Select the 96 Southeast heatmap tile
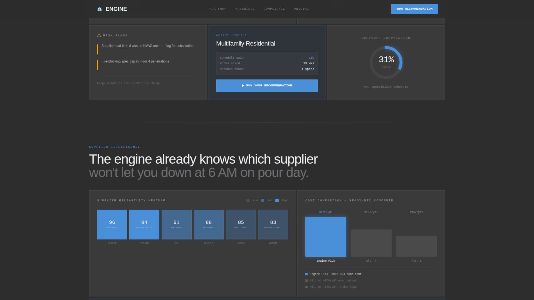 click(112, 224)
